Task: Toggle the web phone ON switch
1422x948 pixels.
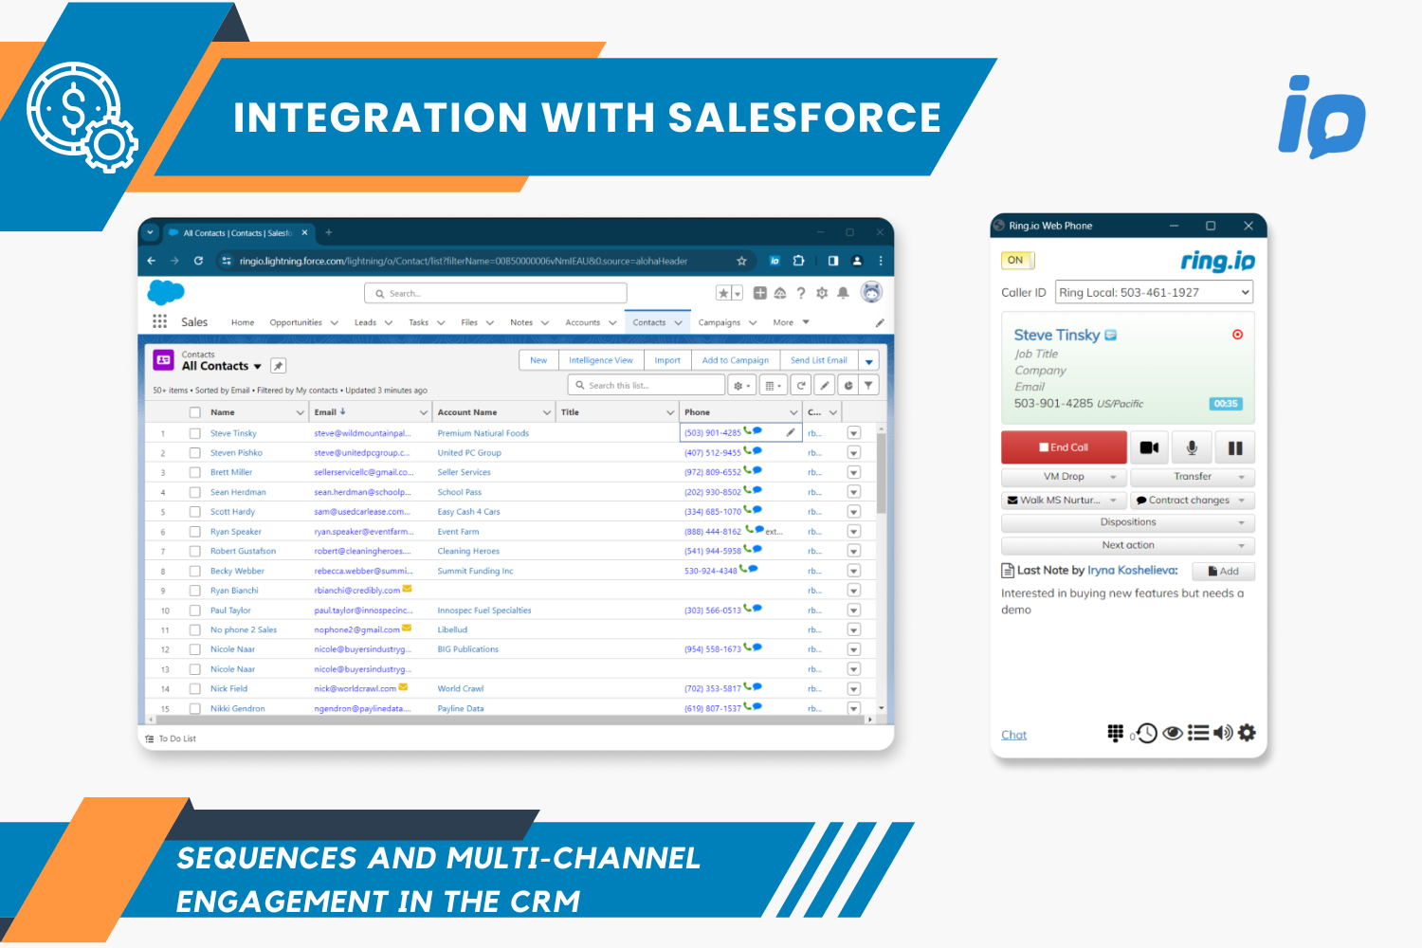Action: coord(1015,261)
